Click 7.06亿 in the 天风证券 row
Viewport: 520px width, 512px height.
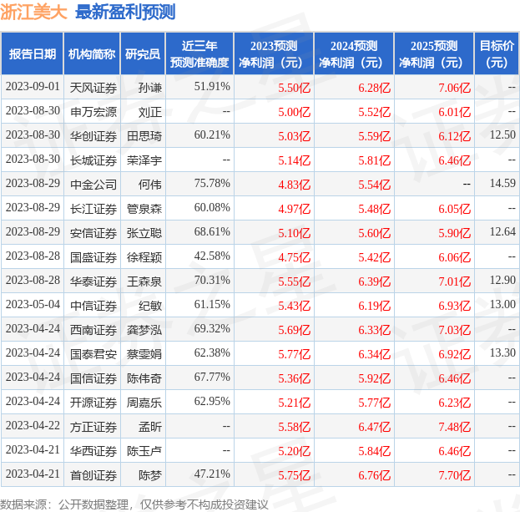point(454,88)
